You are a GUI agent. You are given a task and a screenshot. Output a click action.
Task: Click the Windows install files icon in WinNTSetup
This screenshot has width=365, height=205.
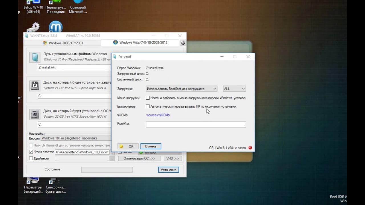[35, 57]
